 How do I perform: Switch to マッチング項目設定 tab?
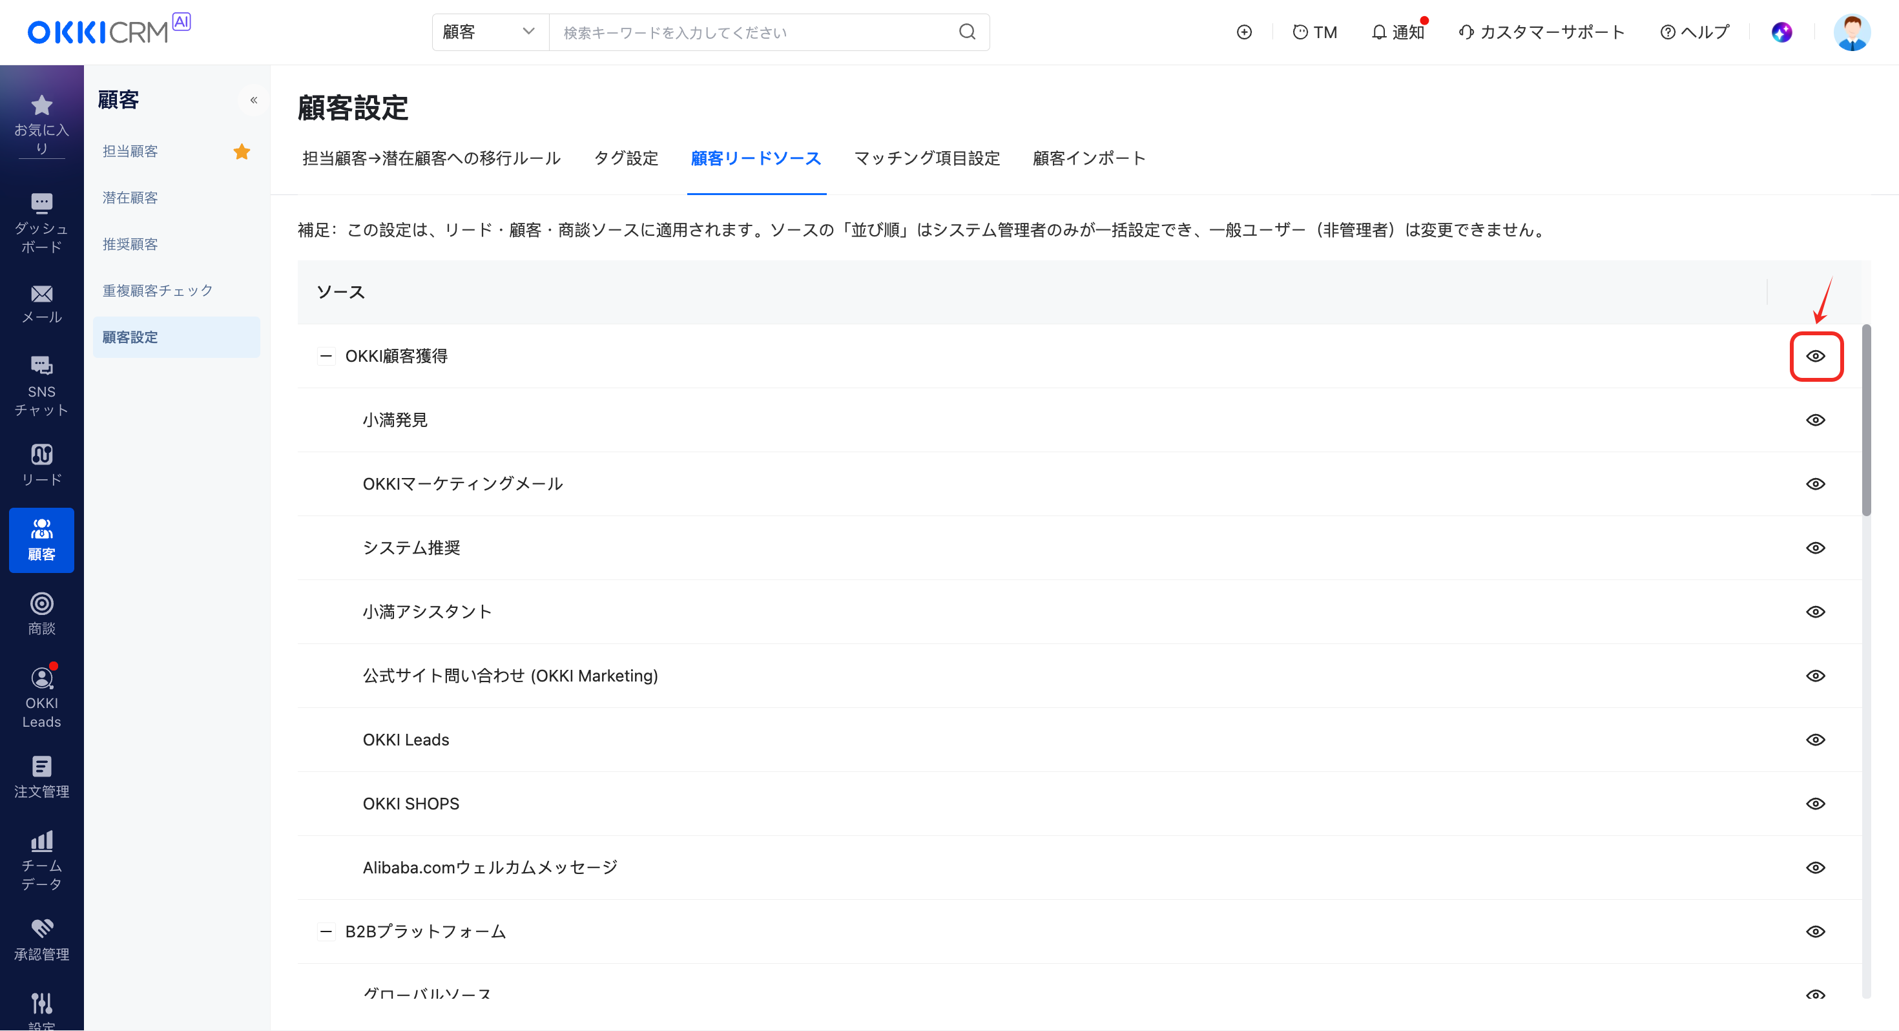pyautogui.click(x=927, y=158)
